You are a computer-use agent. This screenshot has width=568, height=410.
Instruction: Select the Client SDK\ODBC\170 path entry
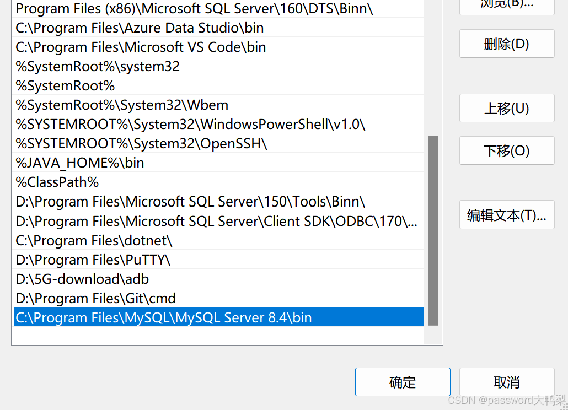pyautogui.click(x=219, y=221)
